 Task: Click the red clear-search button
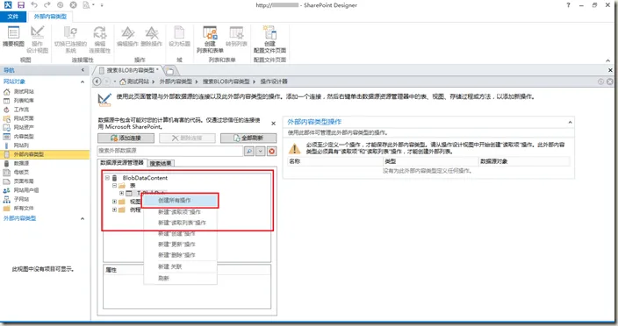(x=271, y=151)
